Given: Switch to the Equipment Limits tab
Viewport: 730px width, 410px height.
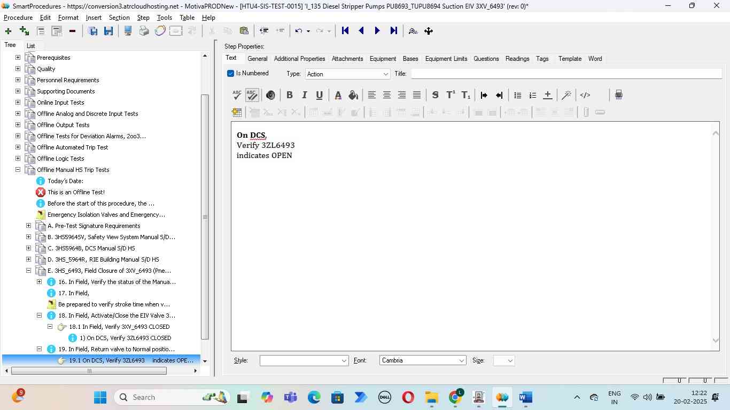Looking at the screenshot, I should point(446,59).
